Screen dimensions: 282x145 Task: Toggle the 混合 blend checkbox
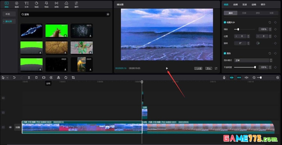click(225, 53)
